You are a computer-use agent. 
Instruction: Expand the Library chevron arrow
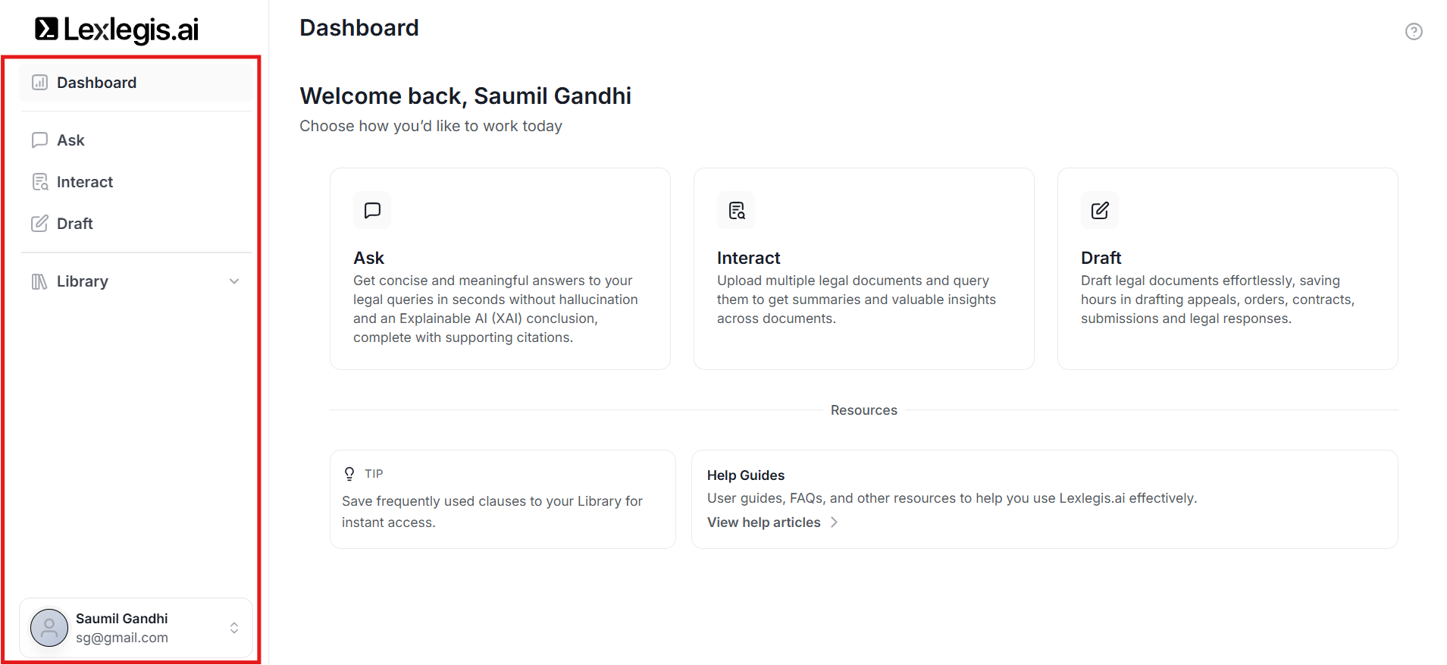point(234,281)
